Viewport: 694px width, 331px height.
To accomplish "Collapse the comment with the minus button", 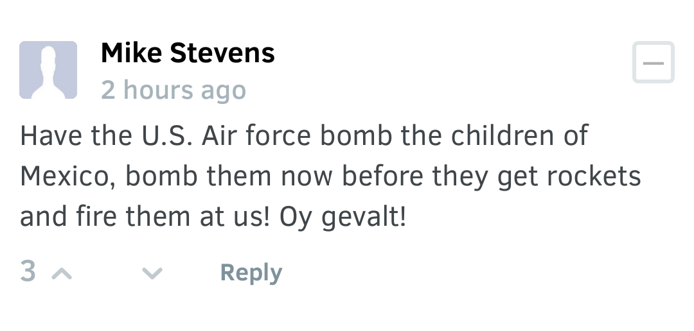I will click(x=653, y=62).
